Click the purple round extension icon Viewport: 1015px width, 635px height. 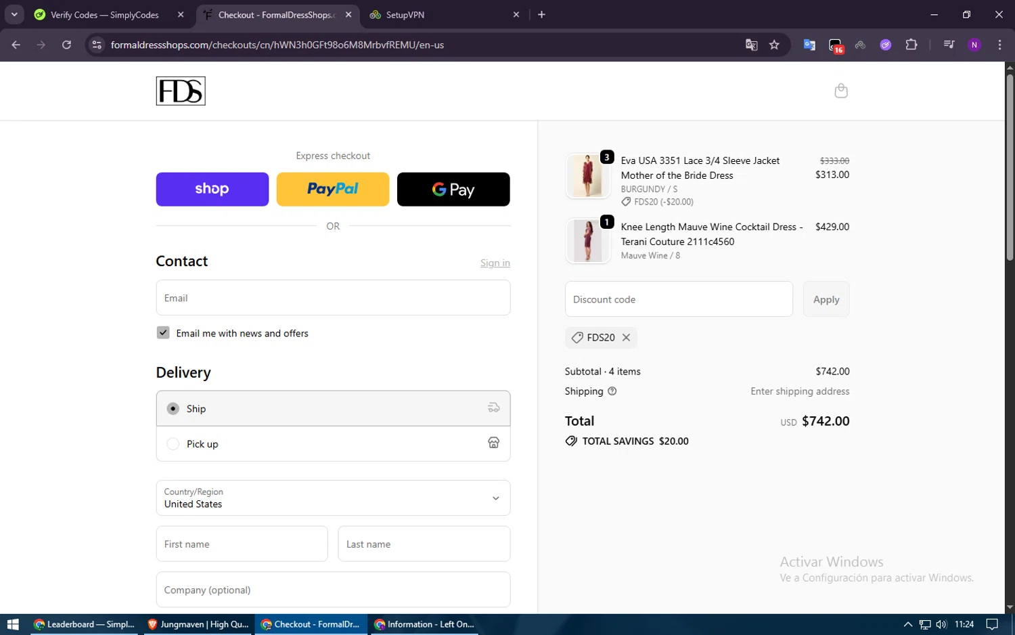(x=886, y=45)
